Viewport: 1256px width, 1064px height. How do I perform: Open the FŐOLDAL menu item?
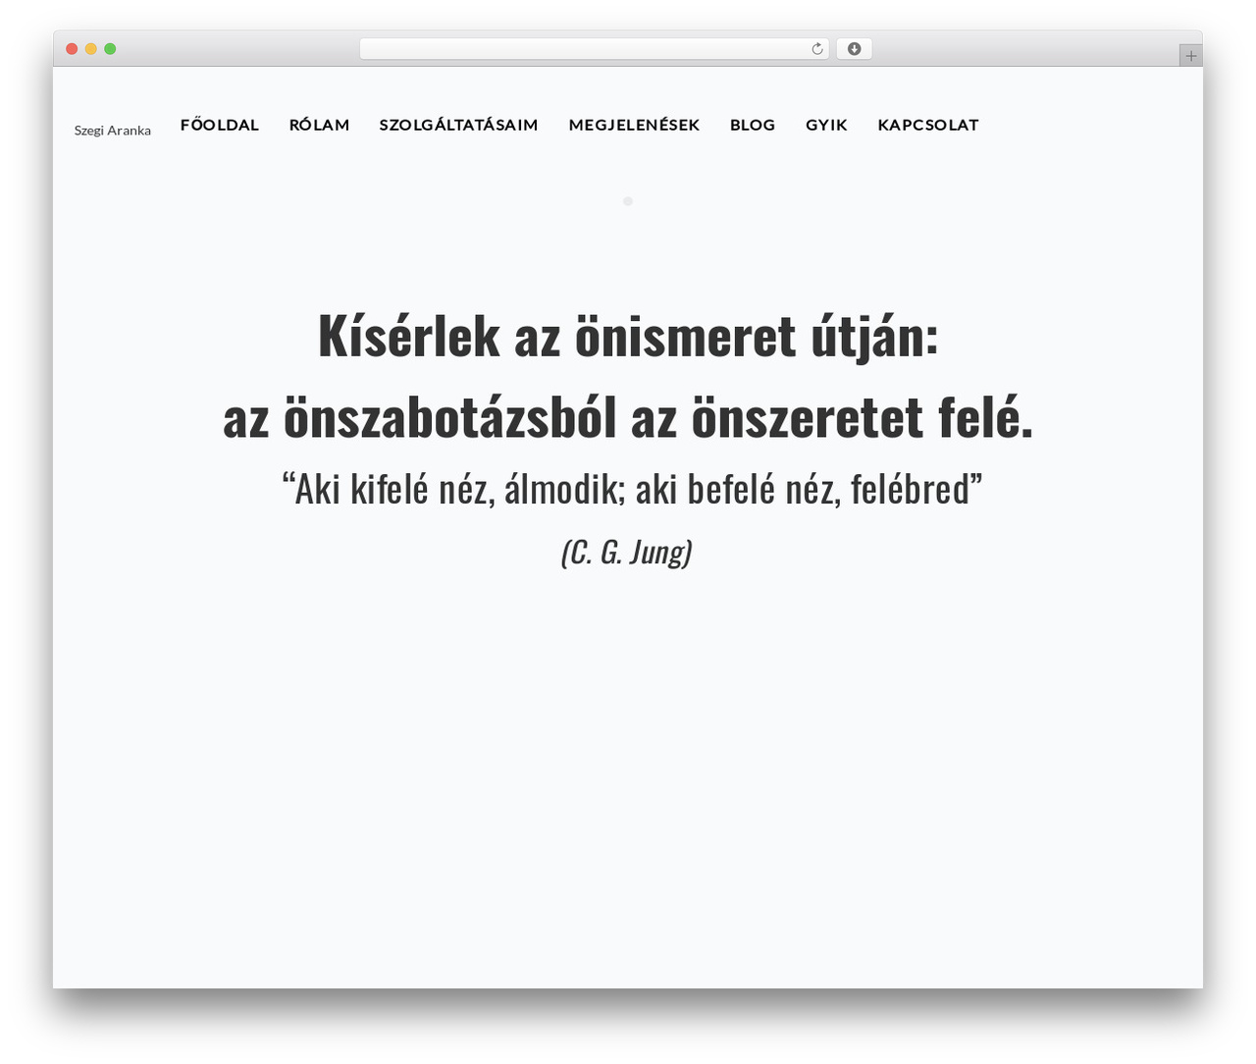click(x=220, y=125)
